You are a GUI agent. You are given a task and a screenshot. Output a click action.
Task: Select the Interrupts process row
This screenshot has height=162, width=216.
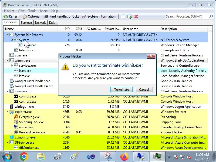(x=105, y=50)
